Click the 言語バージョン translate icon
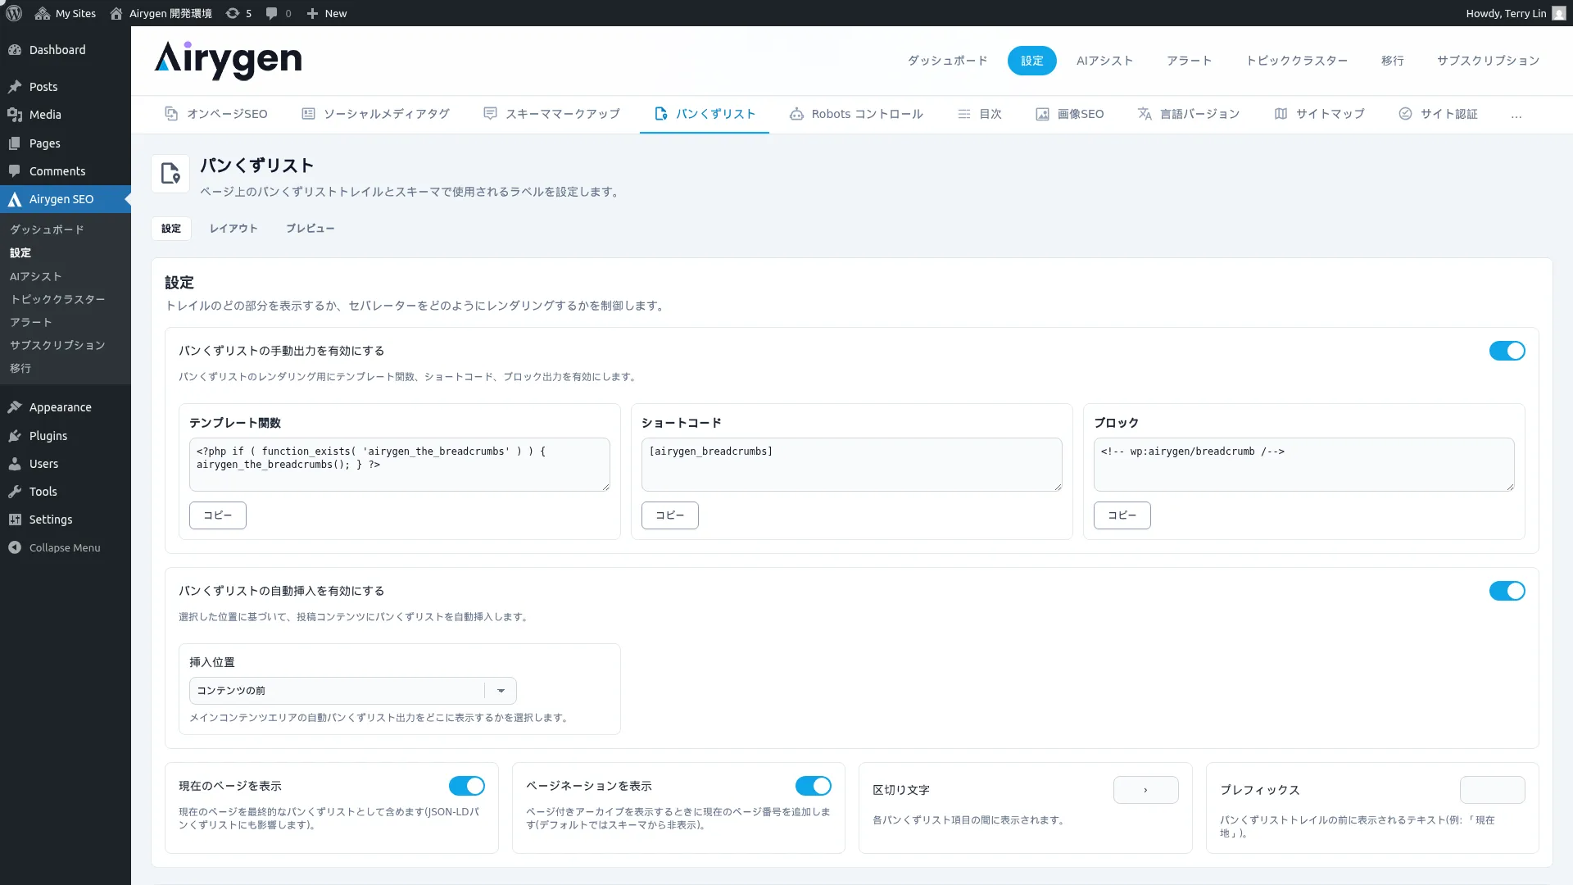 (1145, 114)
